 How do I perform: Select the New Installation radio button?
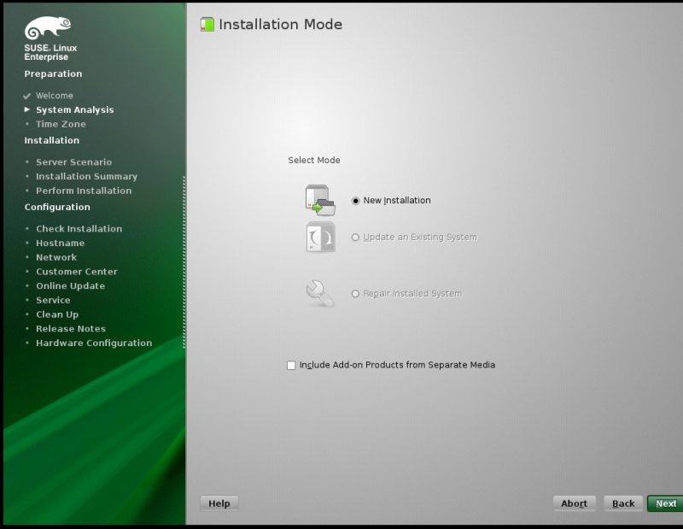[356, 201]
